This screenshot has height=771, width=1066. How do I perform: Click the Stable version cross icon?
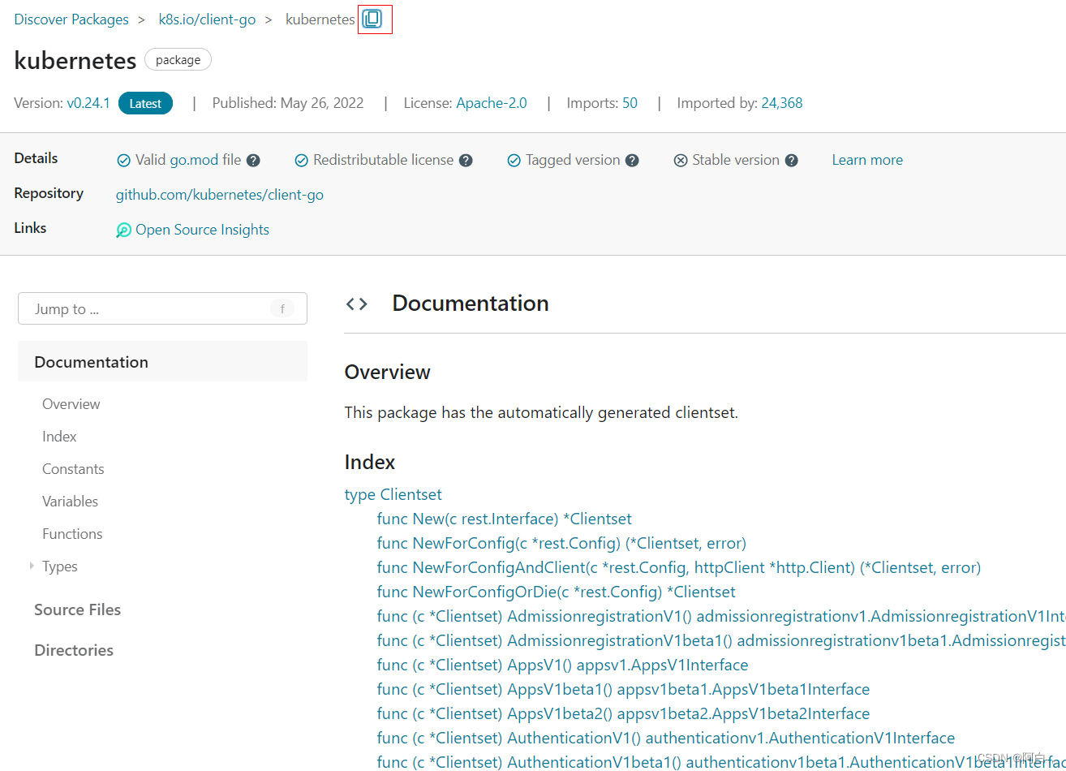point(681,161)
